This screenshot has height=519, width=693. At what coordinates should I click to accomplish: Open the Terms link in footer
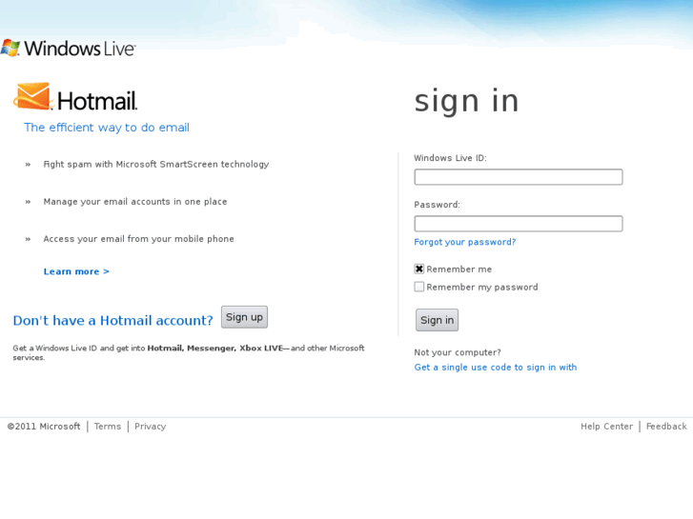click(108, 427)
